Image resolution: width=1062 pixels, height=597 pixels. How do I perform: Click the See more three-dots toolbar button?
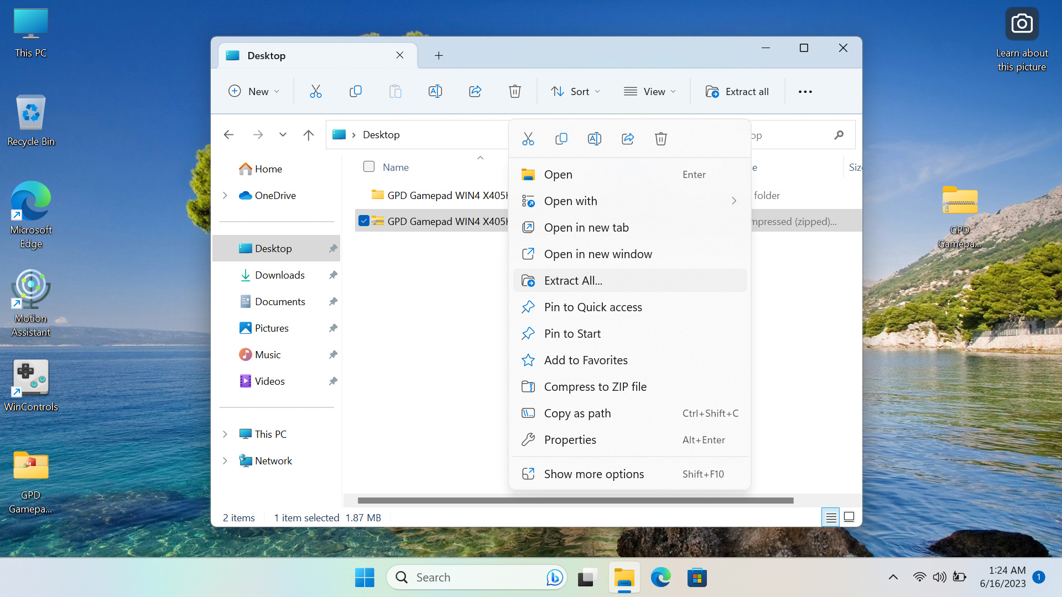805,92
